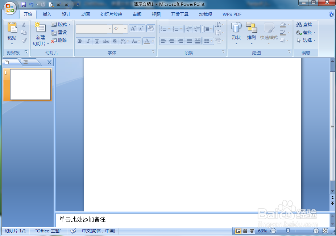The image size is (336, 236).
Task: Click the Copy icon in the clipboard group
Action: point(24,33)
